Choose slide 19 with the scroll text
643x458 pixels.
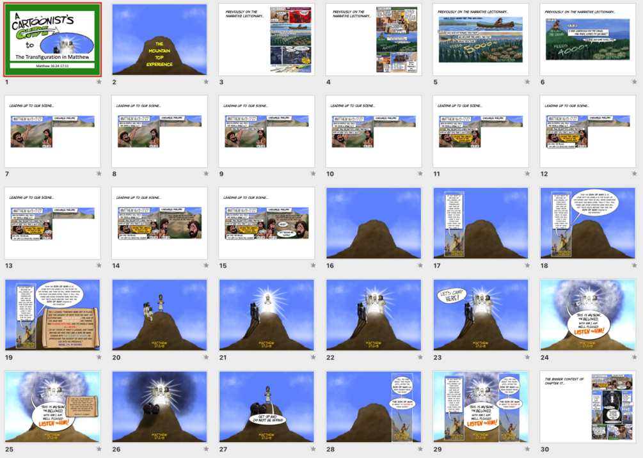52,315
